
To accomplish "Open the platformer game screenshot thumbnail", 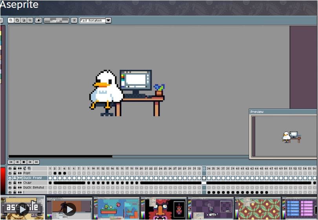I will click(117, 209).
